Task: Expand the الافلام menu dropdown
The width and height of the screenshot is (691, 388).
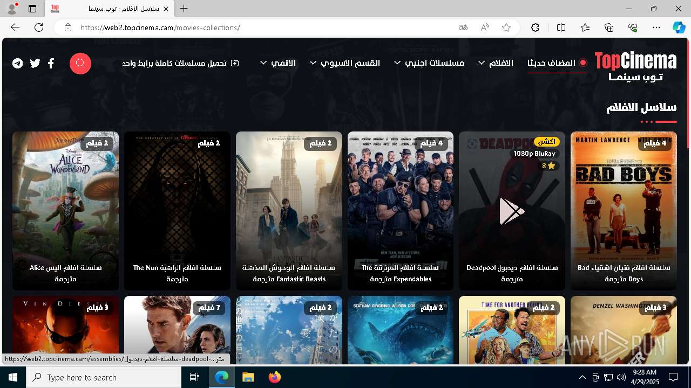Action: [496, 63]
